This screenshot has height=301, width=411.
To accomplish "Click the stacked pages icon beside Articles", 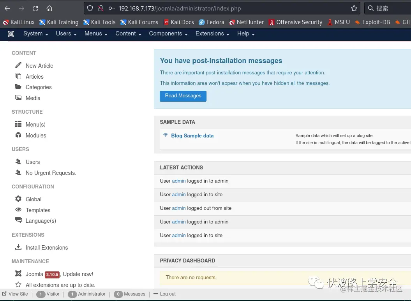I will (x=18, y=76).
